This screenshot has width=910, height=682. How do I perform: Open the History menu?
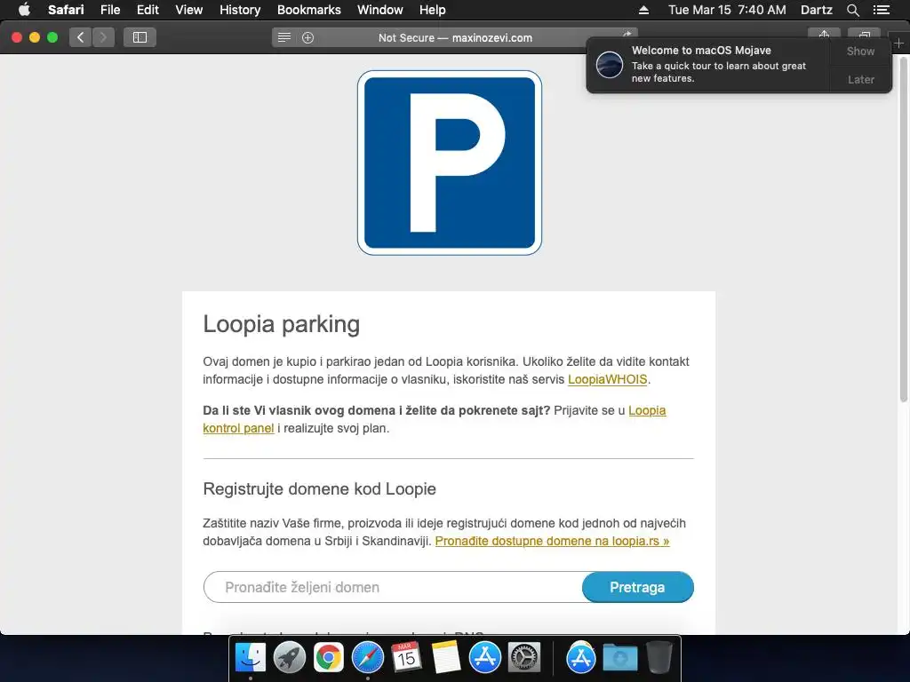[x=240, y=10]
